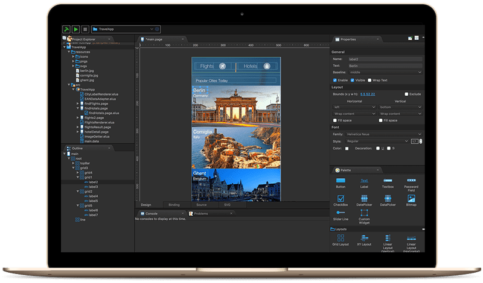This screenshot has width=483, height=283.
Task: Expand the icons folder
Action: (x=73, y=57)
